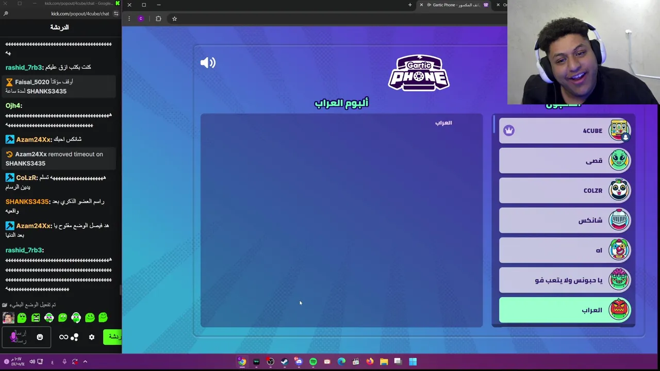Screen dimensions: 660x371
Task: Insert the first green headphones emote
Action: pos(49,317)
